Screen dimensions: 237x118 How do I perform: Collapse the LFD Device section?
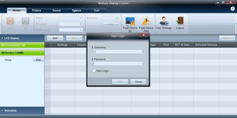pyautogui.click(x=2, y=38)
